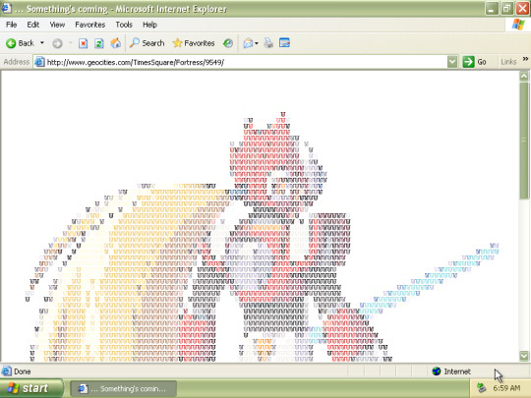Open the Favorites star button
This screenshot has width=531, height=398.
coord(194,43)
